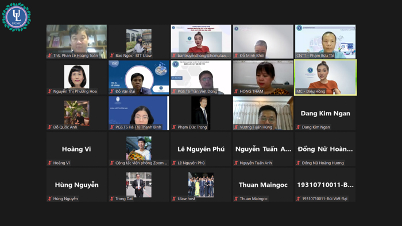Image resolution: width=402 pixels, height=226 pixels.
Task: Click the Lê Nguyên Phú participant tile
Action: (201, 149)
